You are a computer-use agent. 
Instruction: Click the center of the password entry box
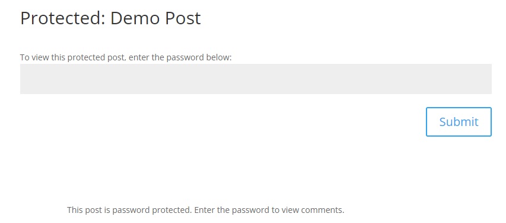click(x=256, y=79)
